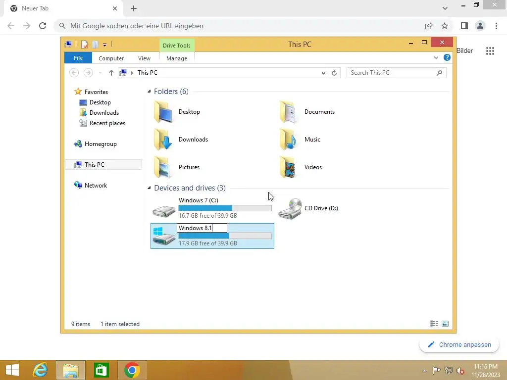Switch to Large icons view in status bar
The image size is (507, 380).
click(x=445, y=324)
